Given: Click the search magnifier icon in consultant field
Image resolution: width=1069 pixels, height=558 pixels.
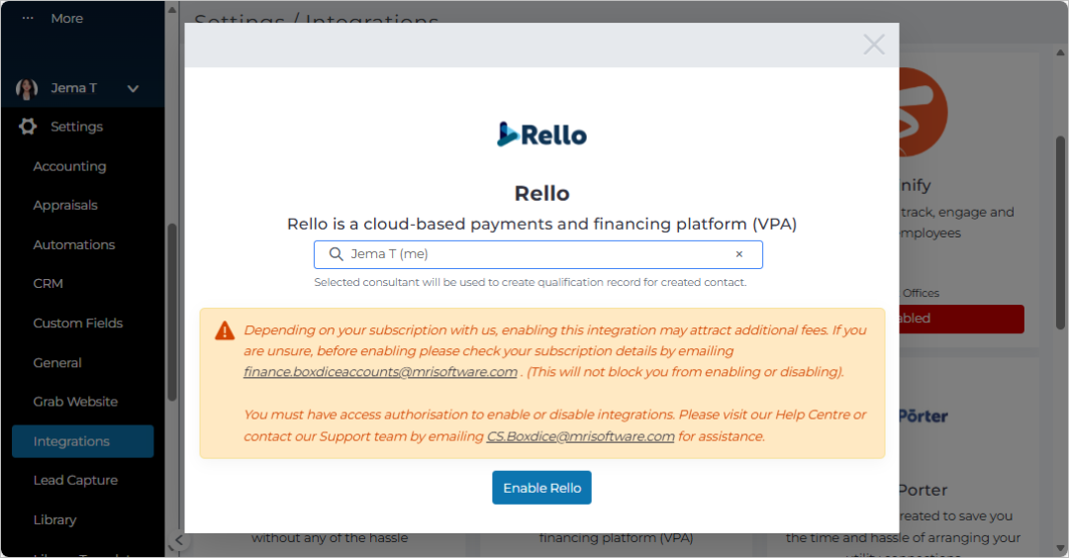Looking at the screenshot, I should (337, 254).
